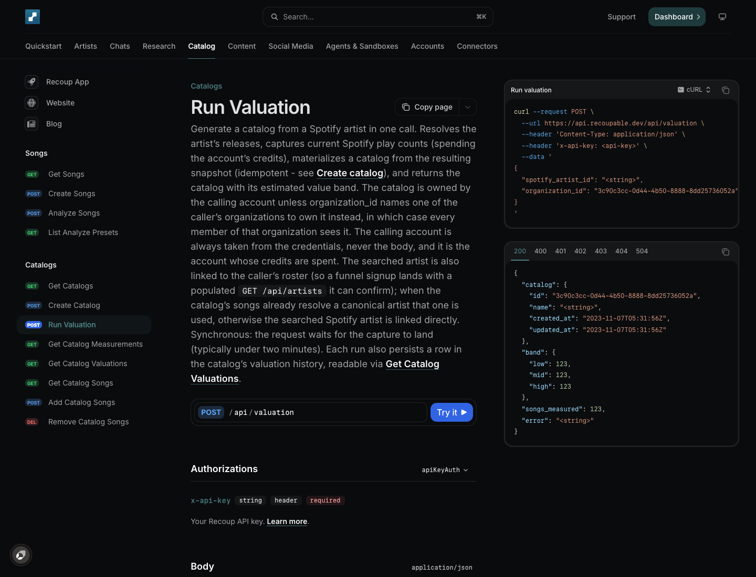The width and height of the screenshot is (756, 577).
Task: Open the cURL language selector
Action: [694, 90]
